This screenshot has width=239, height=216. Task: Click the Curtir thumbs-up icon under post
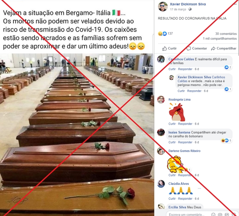[164, 49]
